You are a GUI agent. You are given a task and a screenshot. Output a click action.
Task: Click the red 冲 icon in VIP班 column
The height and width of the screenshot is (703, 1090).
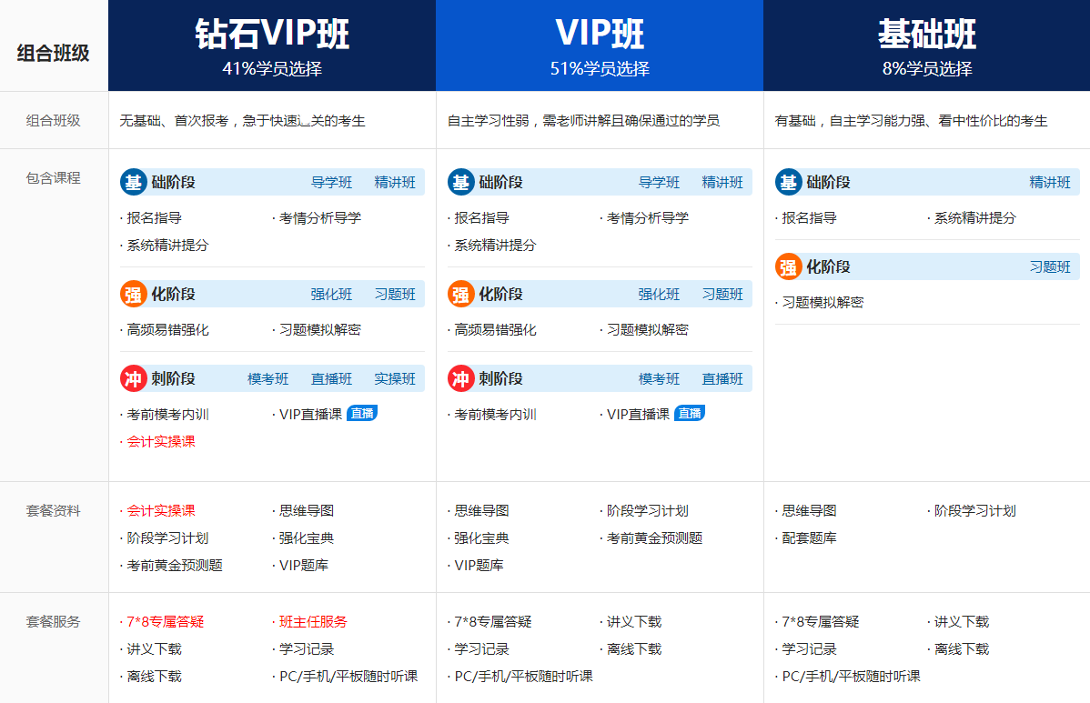(x=461, y=378)
